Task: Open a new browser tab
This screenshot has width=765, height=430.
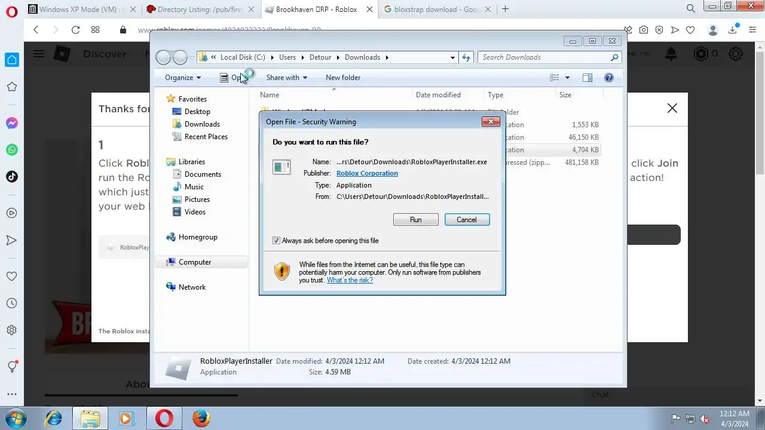Action: (506, 9)
